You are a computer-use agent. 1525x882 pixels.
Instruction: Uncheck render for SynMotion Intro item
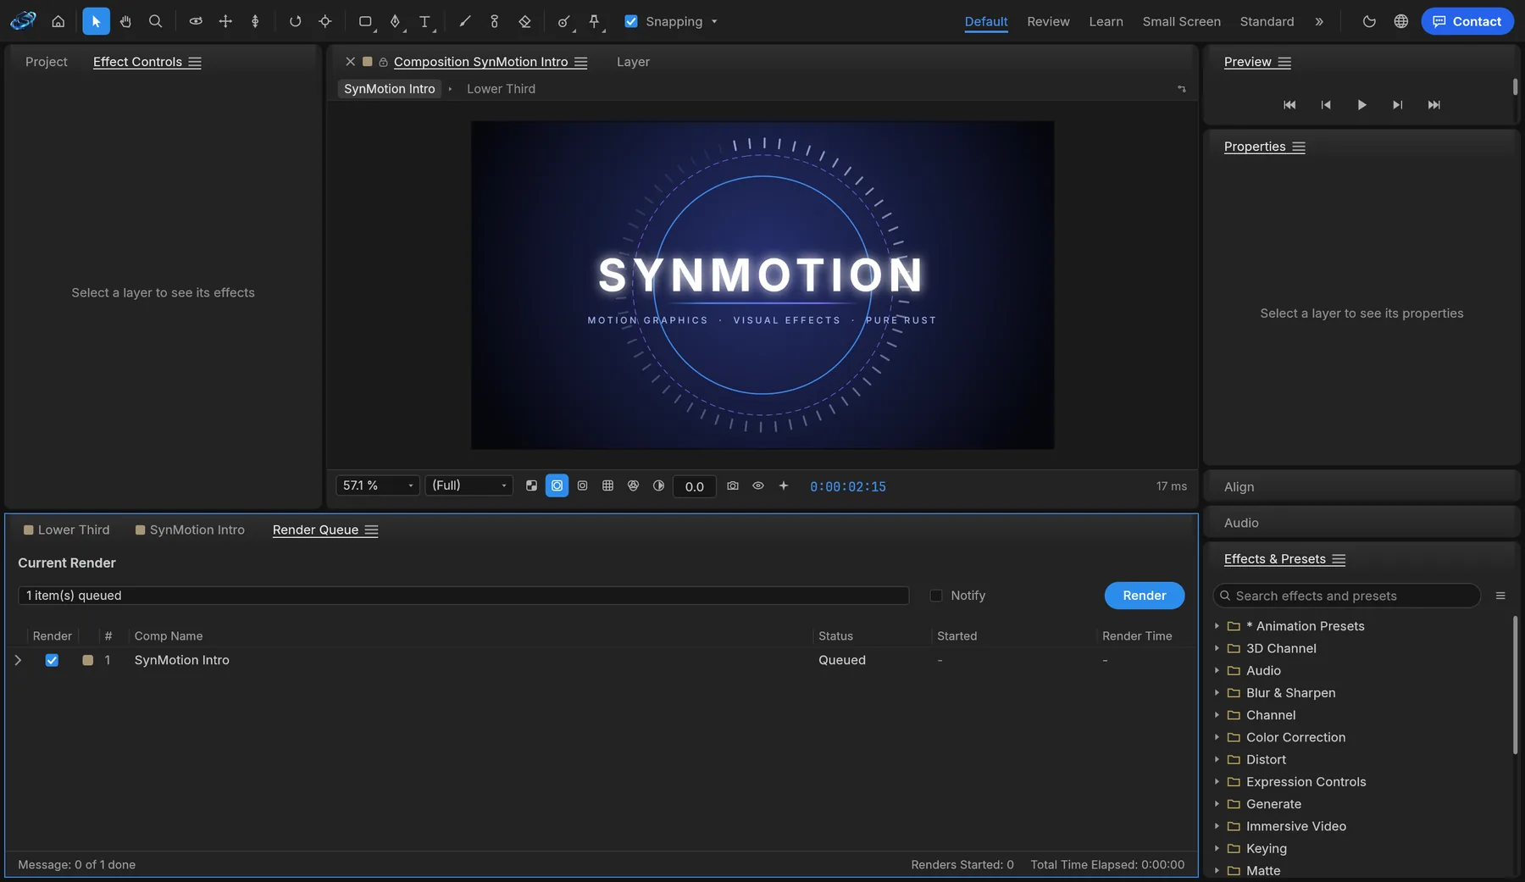pos(52,660)
